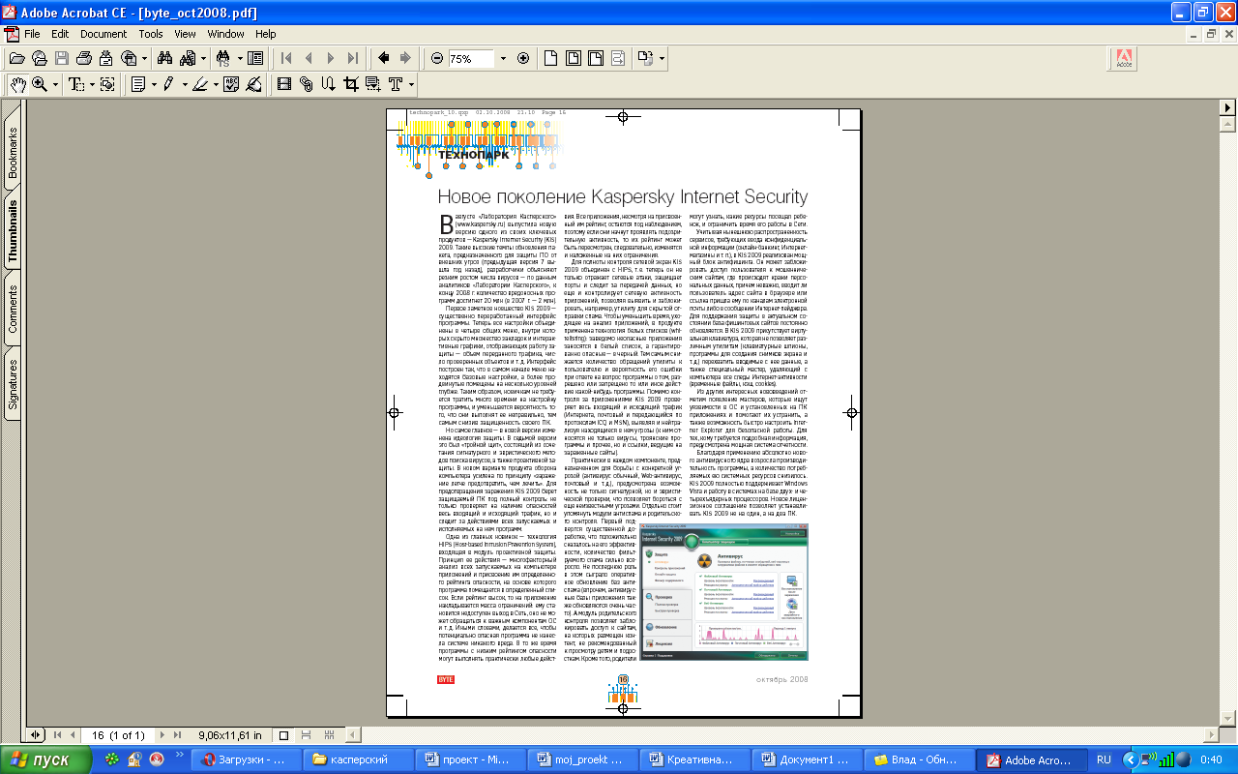This screenshot has width=1238, height=774.
Task: Select the Hand tool
Action: click(x=17, y=84)
